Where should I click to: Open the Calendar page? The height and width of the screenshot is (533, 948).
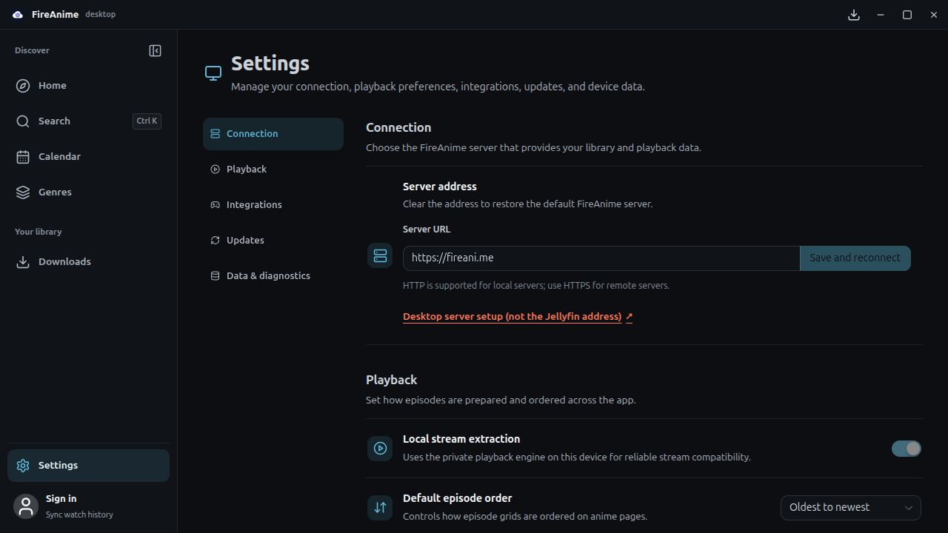(x=88, y=157)
